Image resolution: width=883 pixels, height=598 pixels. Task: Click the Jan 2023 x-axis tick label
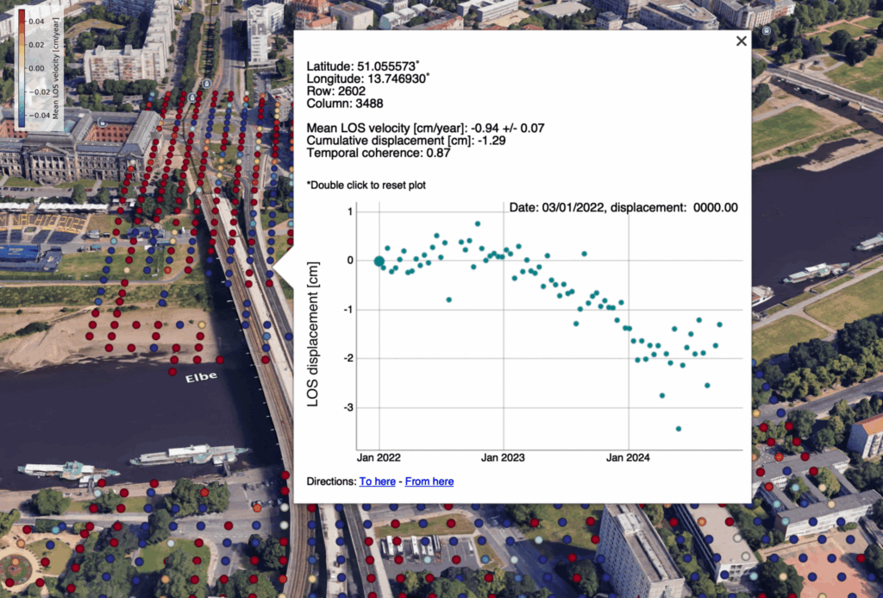[x=503, y=457]
